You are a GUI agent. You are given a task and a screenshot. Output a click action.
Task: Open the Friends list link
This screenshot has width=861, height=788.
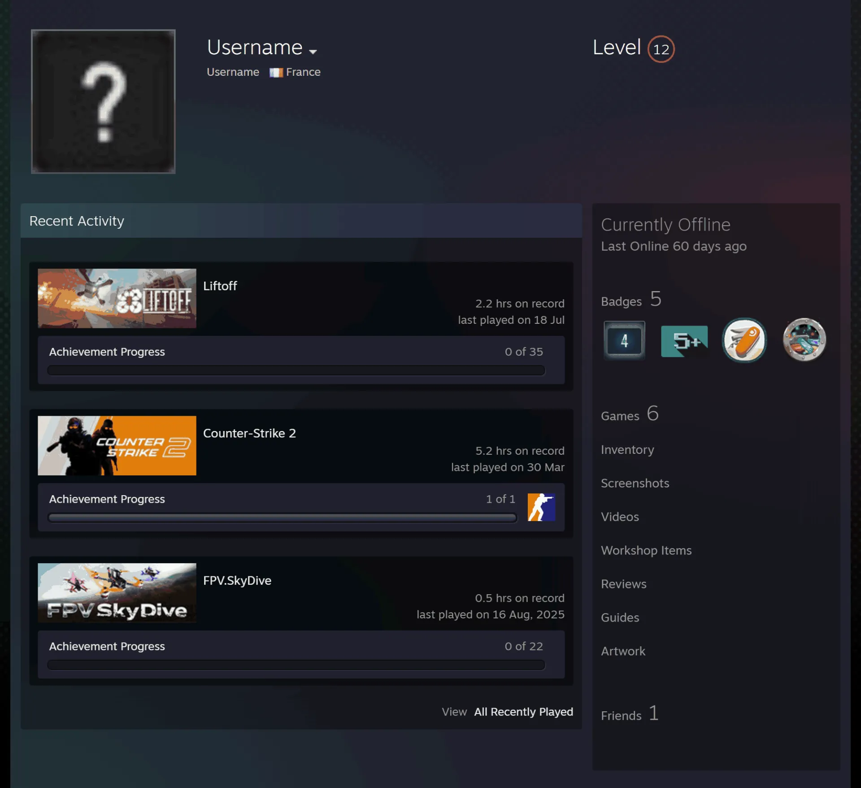[x=630, y=714]
